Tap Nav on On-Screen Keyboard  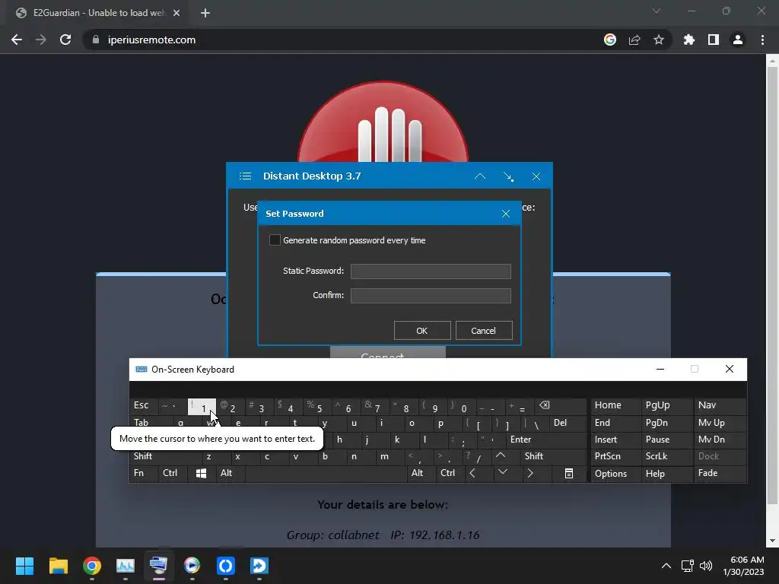pos(720,406)
